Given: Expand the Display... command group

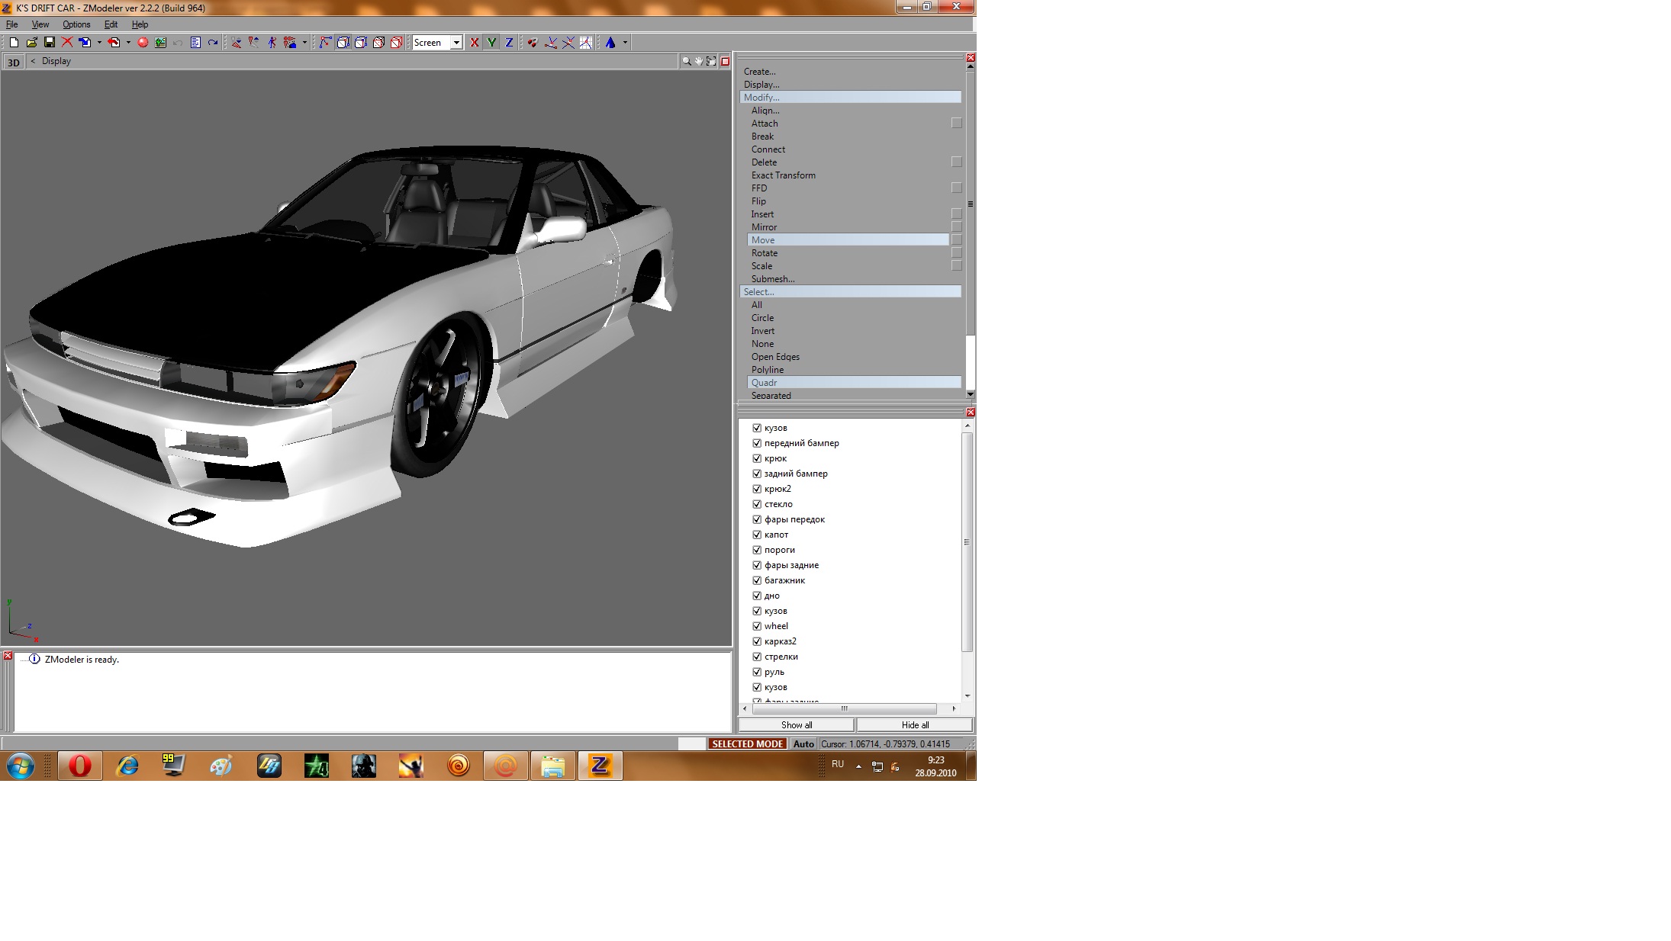Looking at the screenshot, I should [761, 85].
